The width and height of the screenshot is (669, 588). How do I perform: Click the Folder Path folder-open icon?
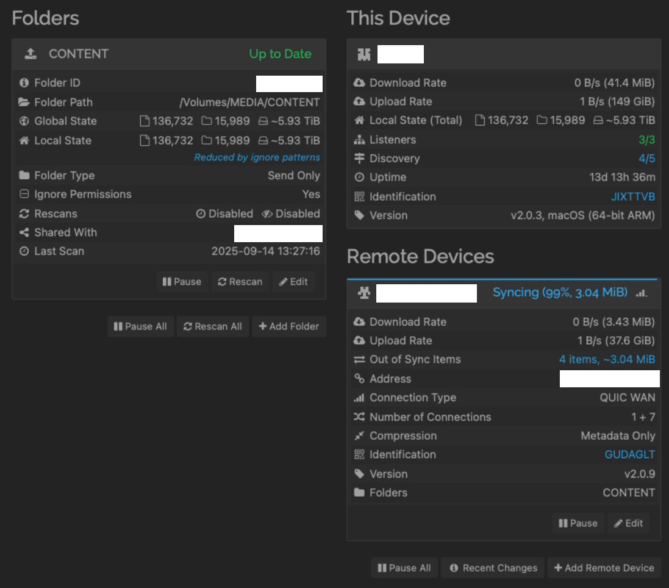[24, 102]
